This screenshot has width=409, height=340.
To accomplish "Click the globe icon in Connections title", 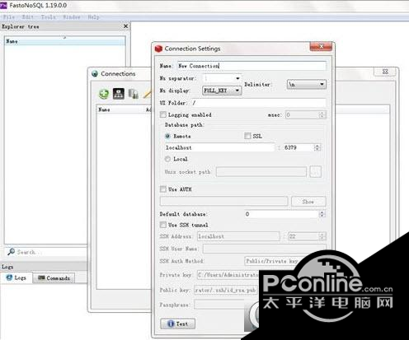I will coord(95,74).
